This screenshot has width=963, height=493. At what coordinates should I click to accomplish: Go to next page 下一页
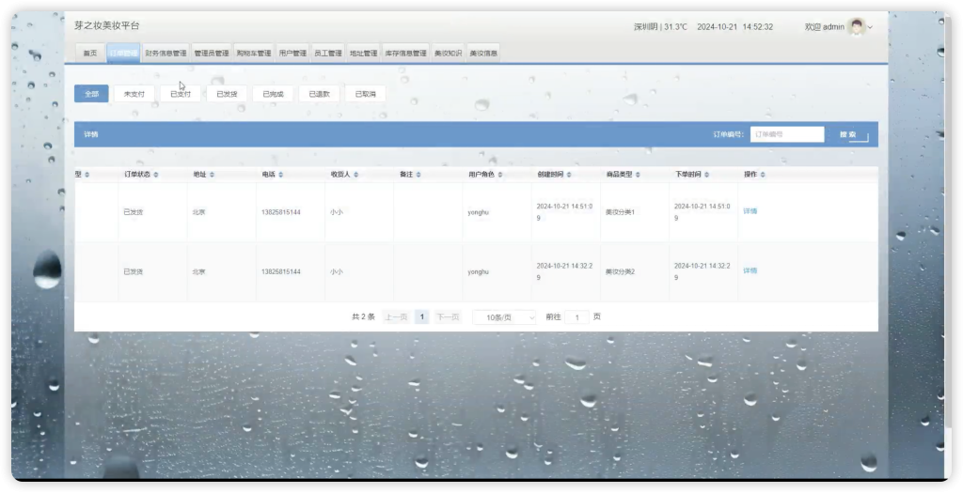[x=448, y=317]
